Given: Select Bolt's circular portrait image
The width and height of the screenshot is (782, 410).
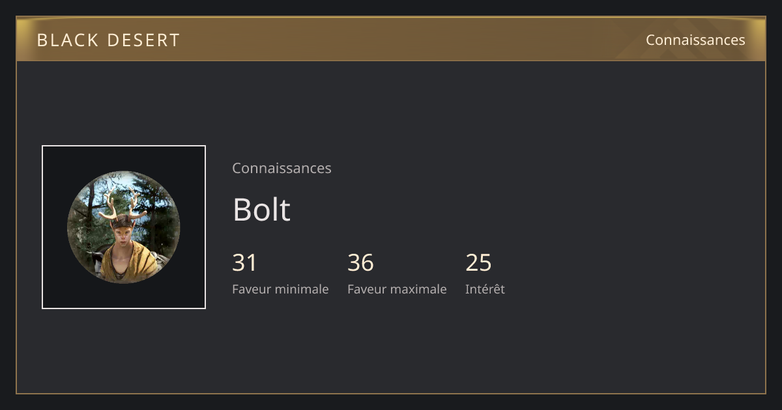Looking at the screenshot, I should tap(124, 227).
